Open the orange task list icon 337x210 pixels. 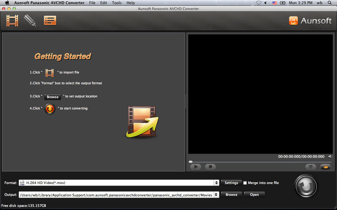tap(50, 21)
